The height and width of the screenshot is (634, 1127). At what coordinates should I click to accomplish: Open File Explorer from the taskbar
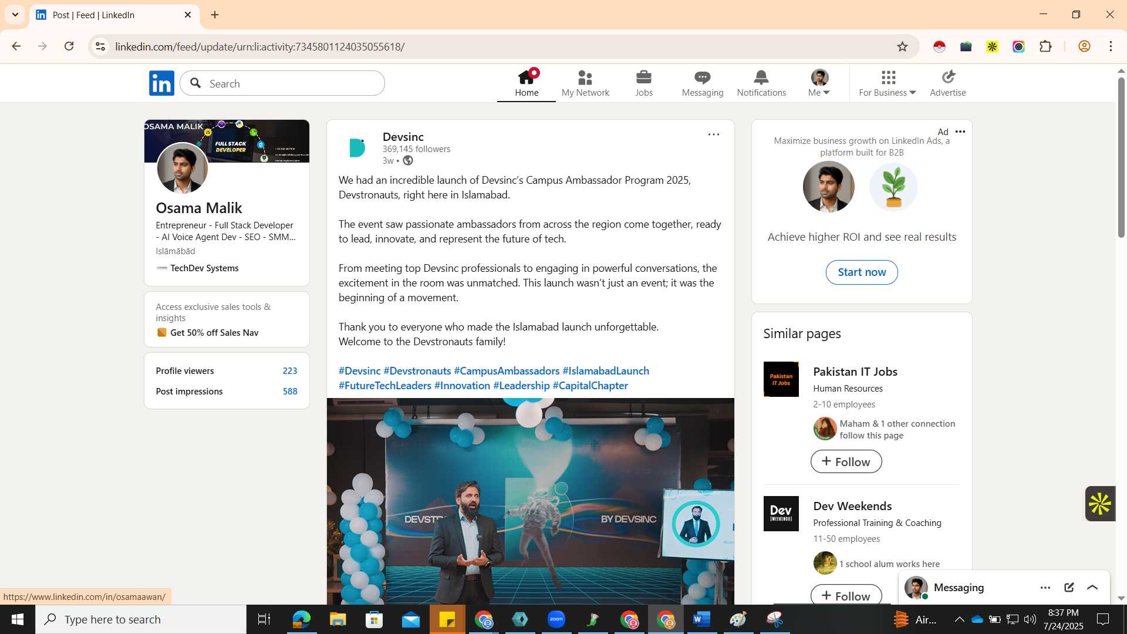338,619
